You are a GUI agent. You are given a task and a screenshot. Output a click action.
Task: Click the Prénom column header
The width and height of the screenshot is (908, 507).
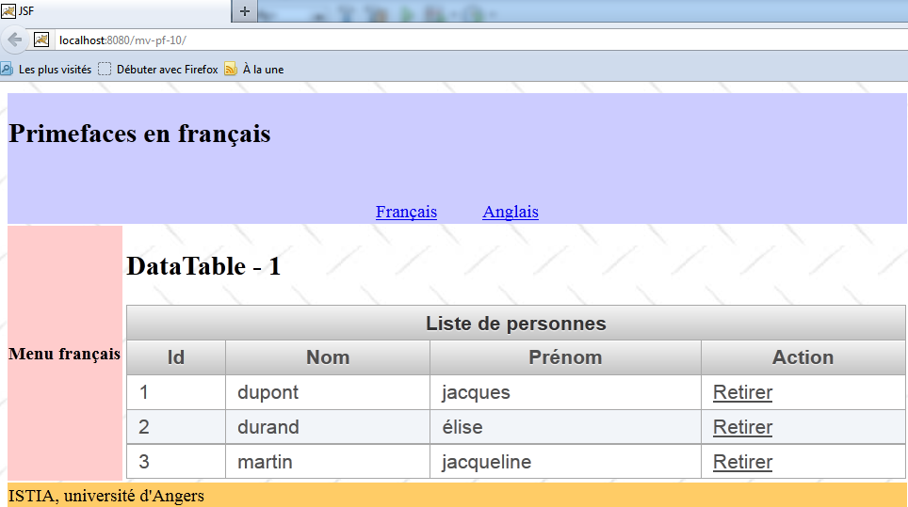565,357
